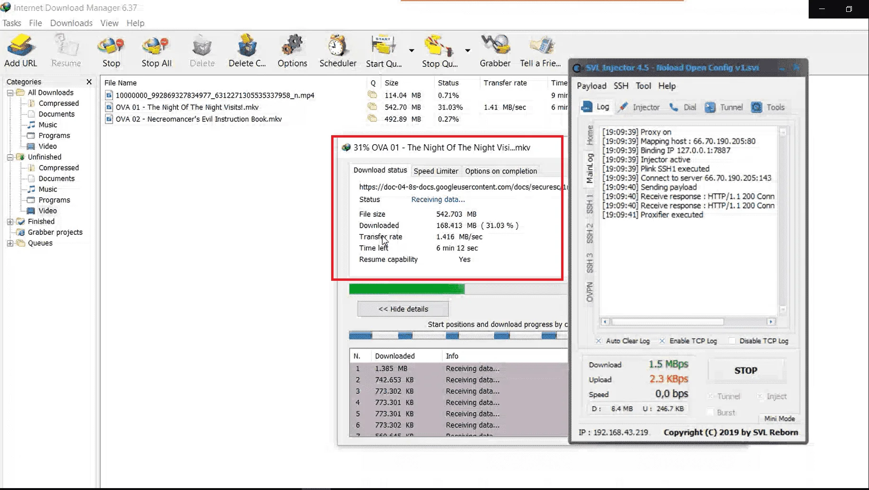
Task: Toggle the Auto Clear Log checkbox
Action: click(x=598, y=341)
